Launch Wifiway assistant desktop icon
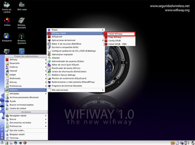The width and height of the screenshot is (195, 145). [x=22, y=23]
